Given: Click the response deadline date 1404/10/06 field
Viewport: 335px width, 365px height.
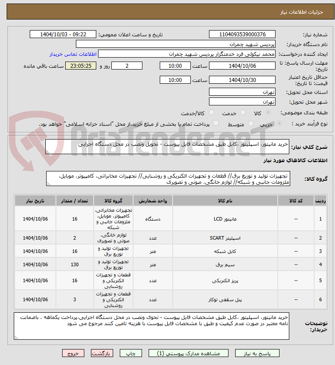Looking at the screenshot, I should tap(242, 66).
